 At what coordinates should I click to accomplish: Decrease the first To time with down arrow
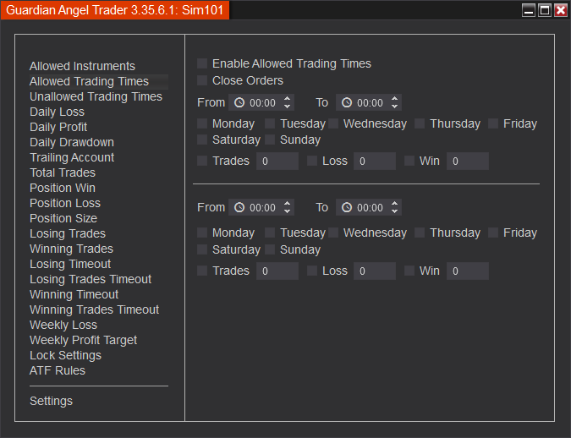[x=394, y=107]
